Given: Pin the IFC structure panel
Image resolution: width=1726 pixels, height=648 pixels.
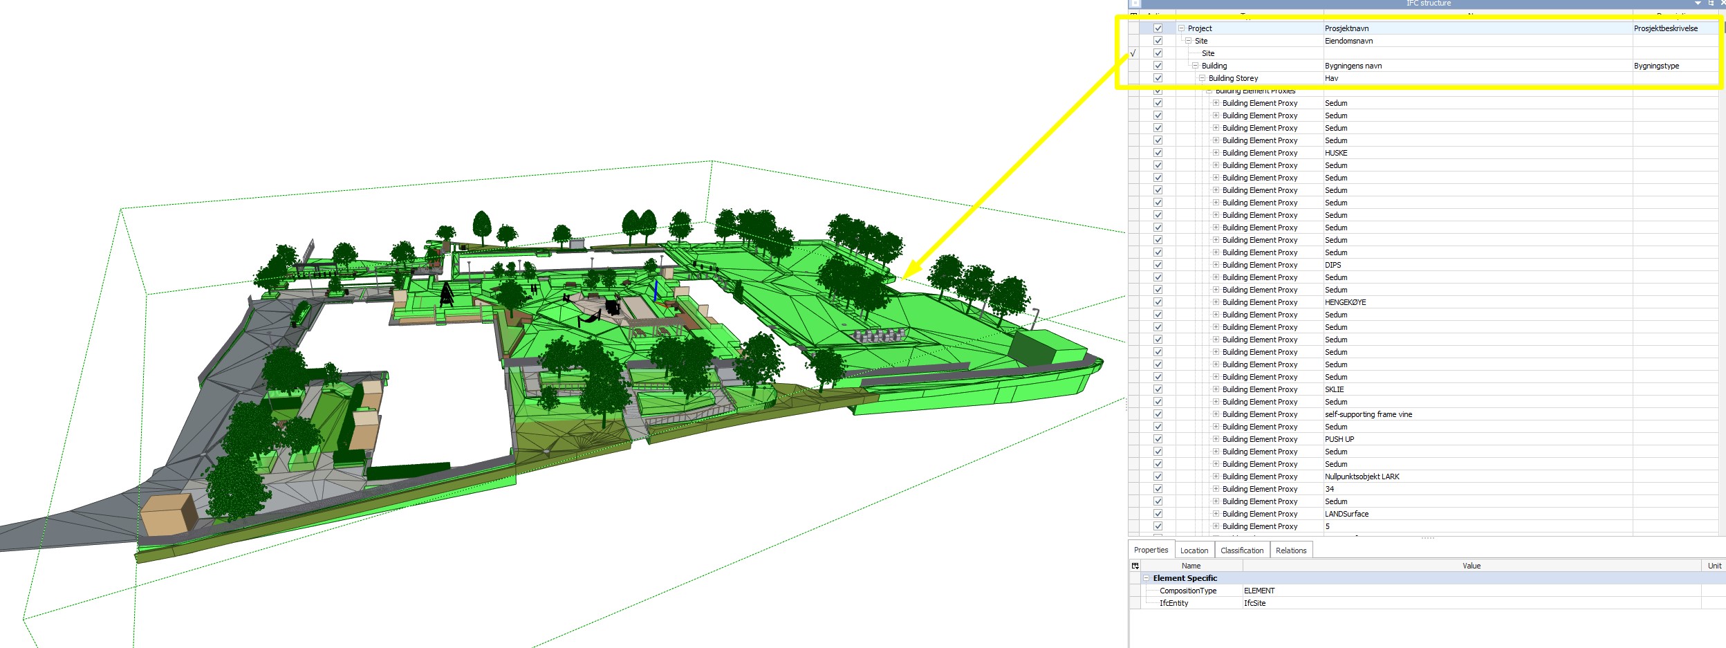Looking at the screenshot, I should click(1711, 3).
